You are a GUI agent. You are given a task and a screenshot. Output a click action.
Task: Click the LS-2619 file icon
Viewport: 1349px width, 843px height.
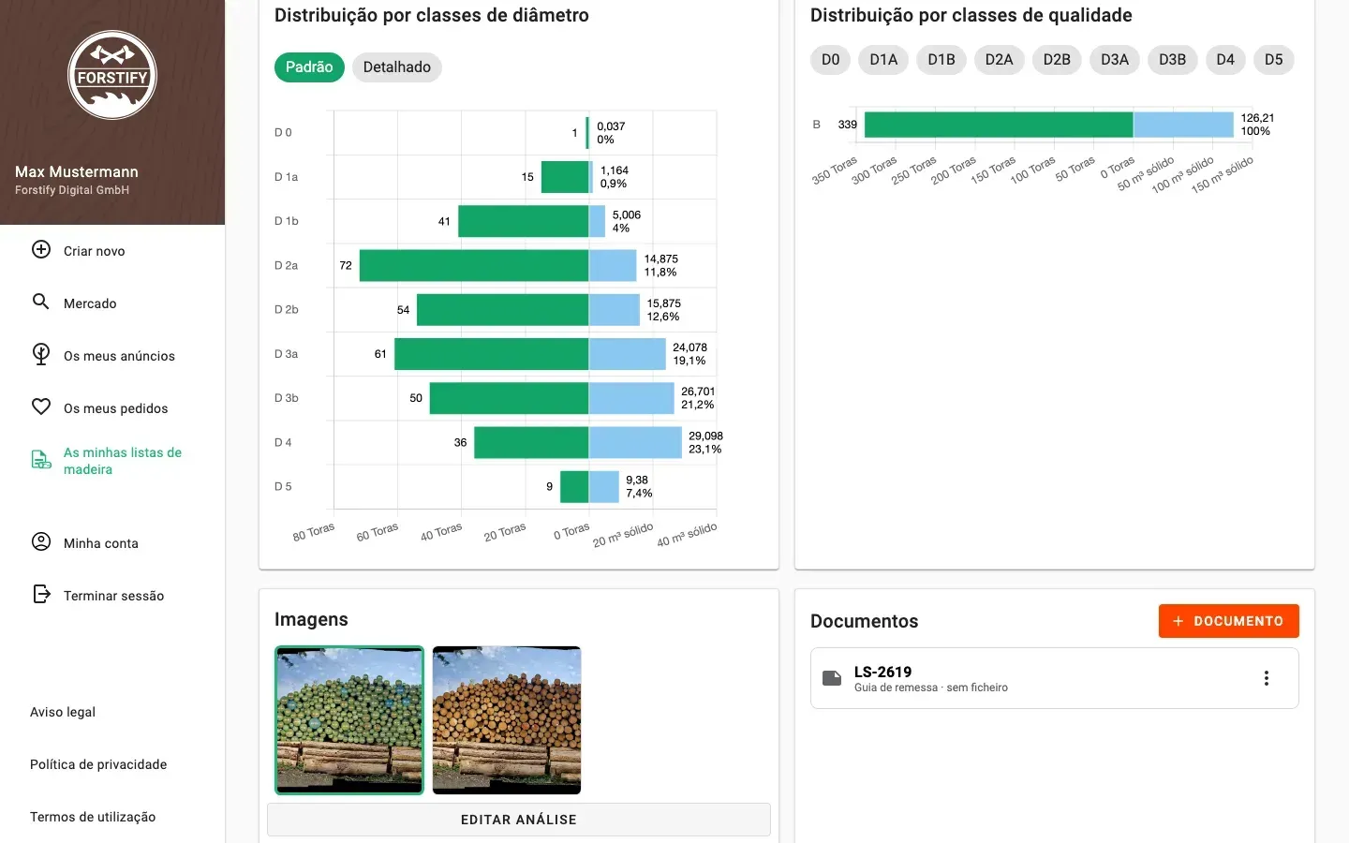[832, 678]
